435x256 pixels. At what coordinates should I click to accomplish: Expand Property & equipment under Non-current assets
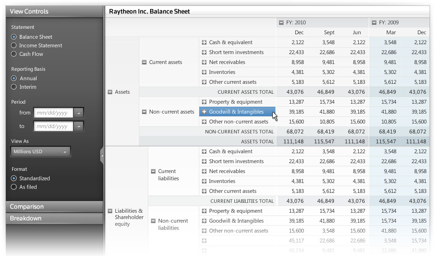(204, 102)
